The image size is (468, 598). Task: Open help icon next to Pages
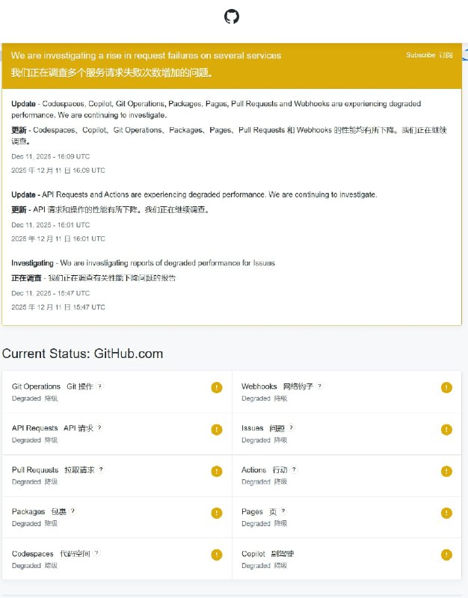(x=283, y=511)
